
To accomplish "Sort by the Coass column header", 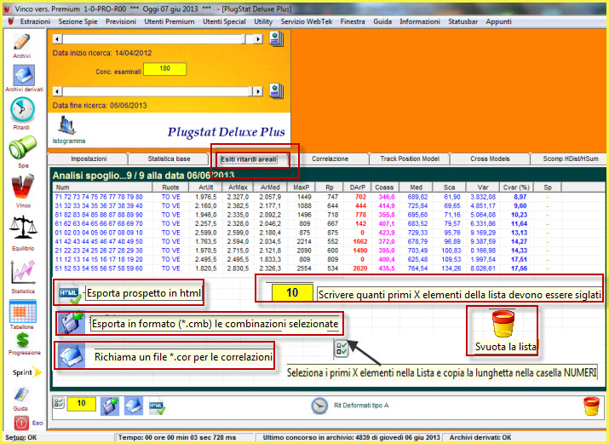I will click(385, 187).
